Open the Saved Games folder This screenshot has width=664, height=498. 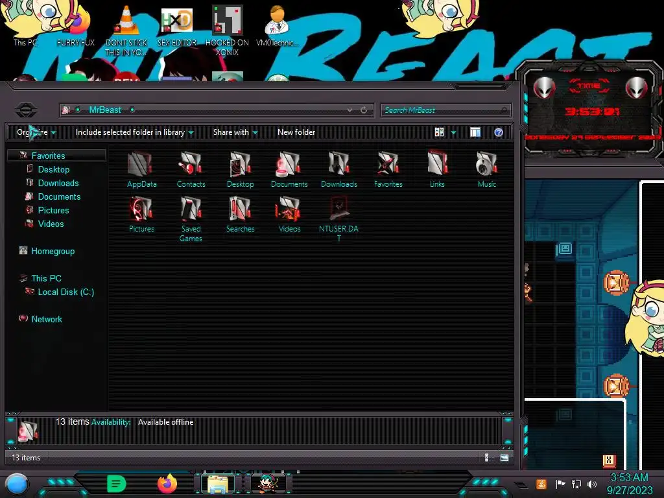191,219
